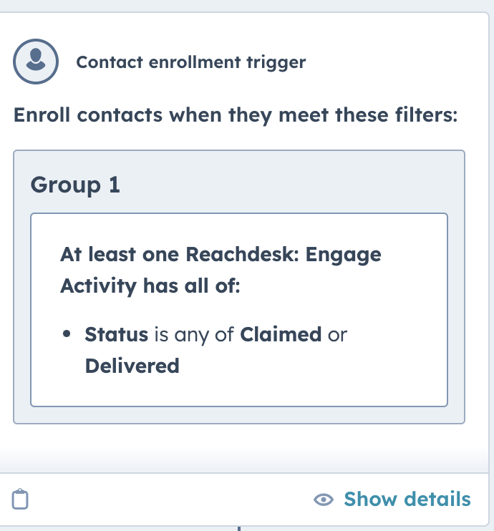Click the connector line below the trigger card
Viewport: 494px width, 531px height.
pyautogui.click(x=239, y=529)
